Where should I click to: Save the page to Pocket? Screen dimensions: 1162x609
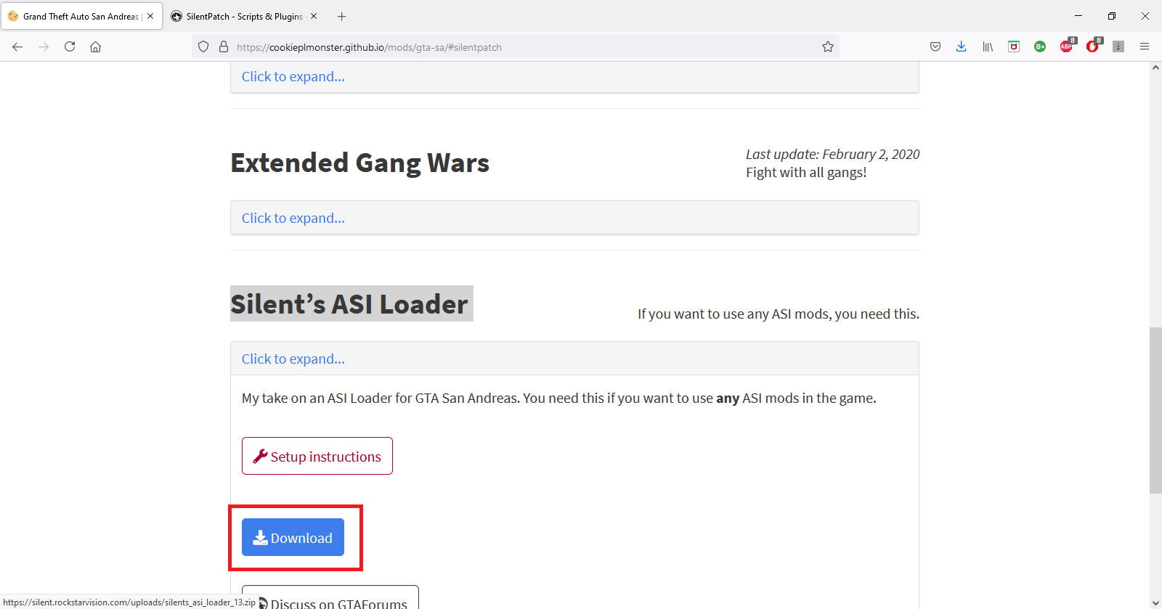point(935,46)
